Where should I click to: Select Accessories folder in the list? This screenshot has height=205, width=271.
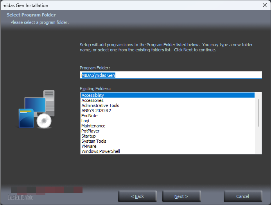click(168, 100)
